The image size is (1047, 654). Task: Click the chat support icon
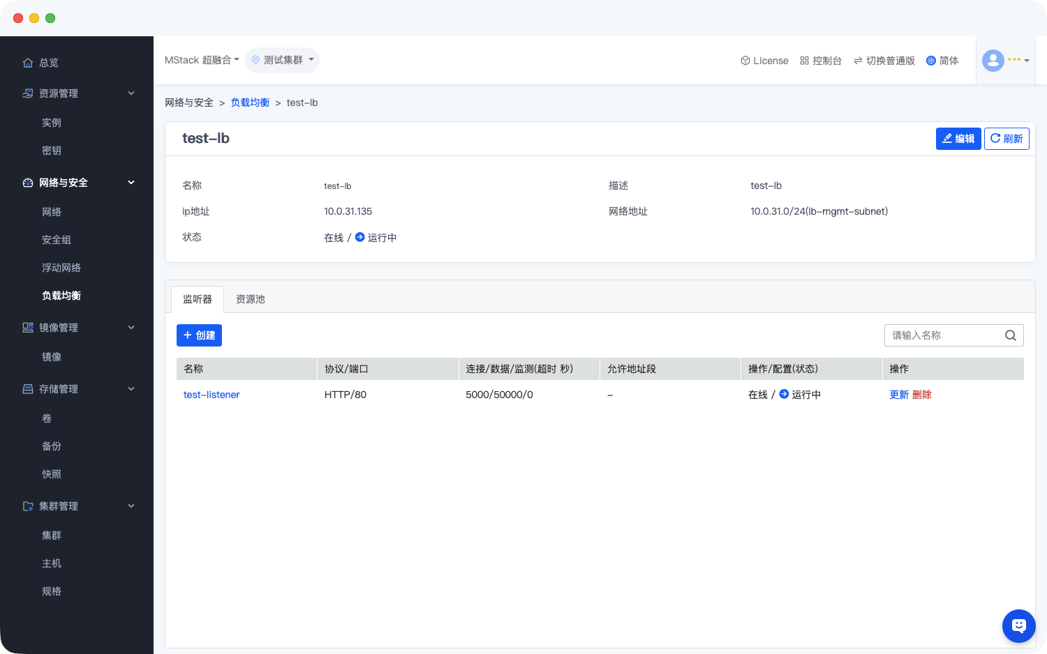[x=1018, y=626]
